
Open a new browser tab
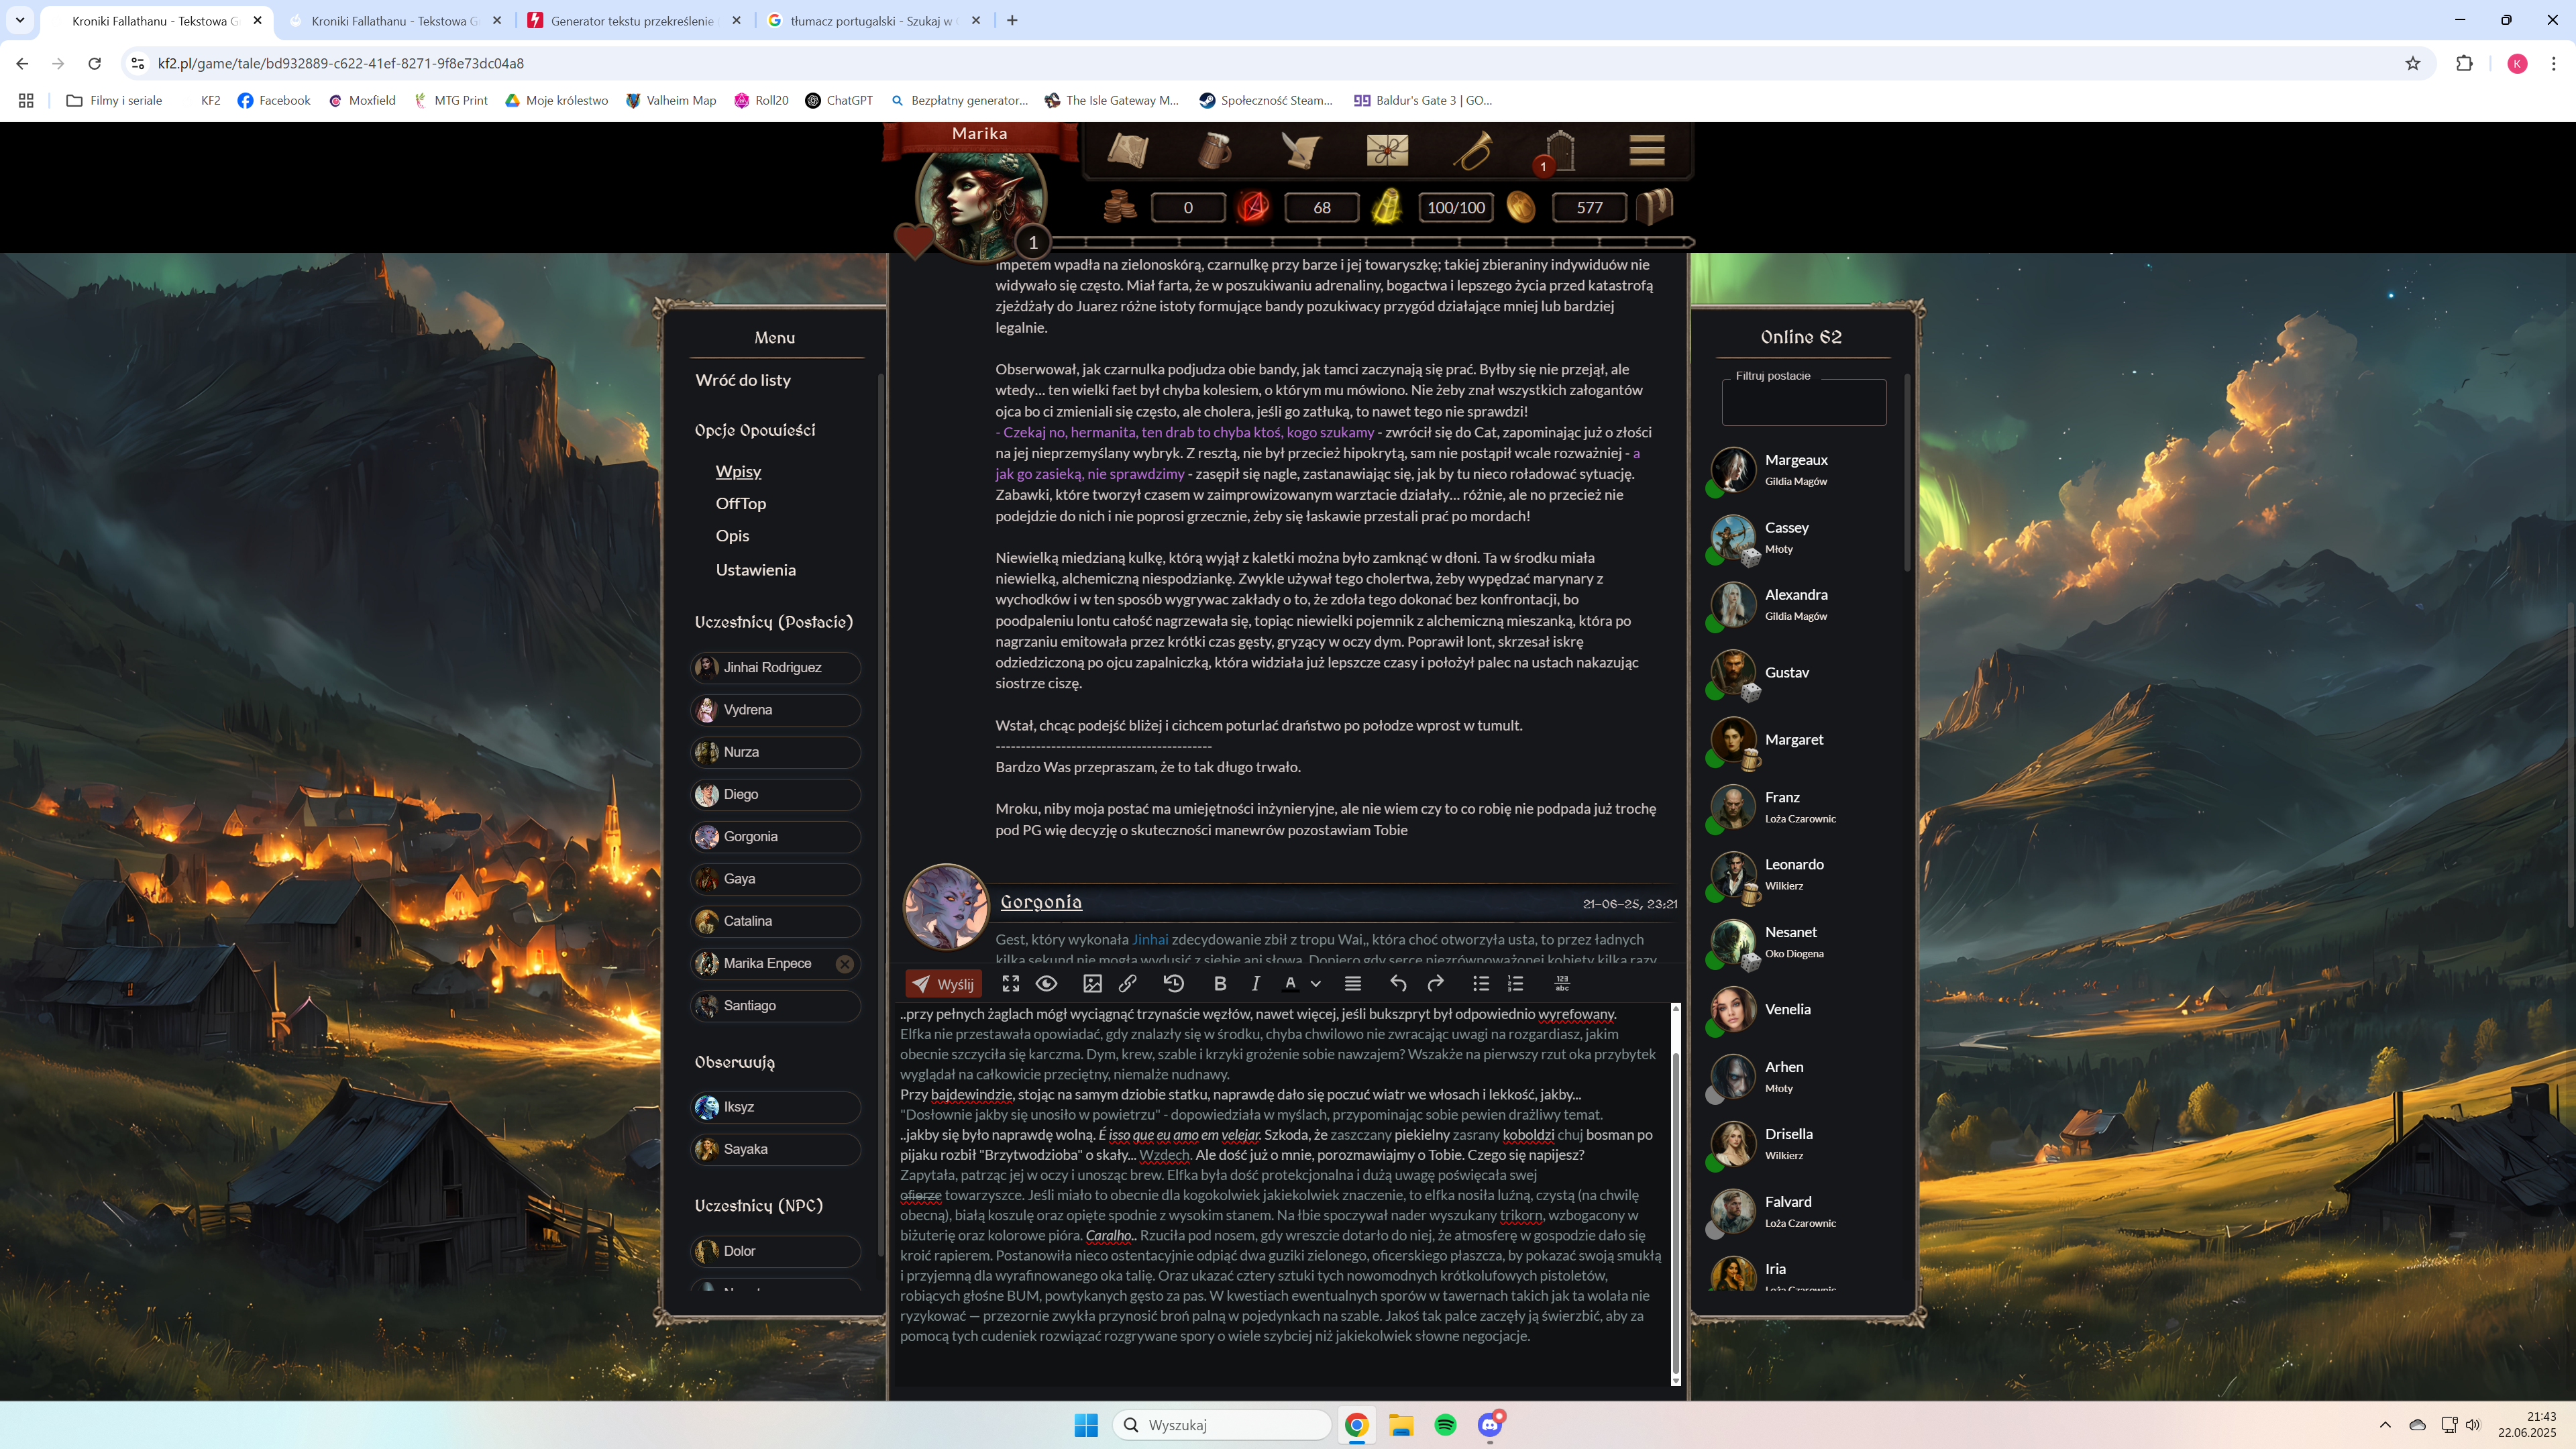pos(1012,20)
